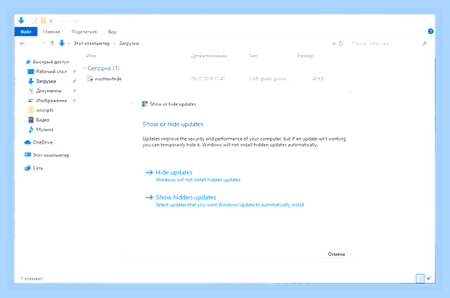Click the 09.07.2019 11:47 date cell
450x298 pixels.
(208, 78)
